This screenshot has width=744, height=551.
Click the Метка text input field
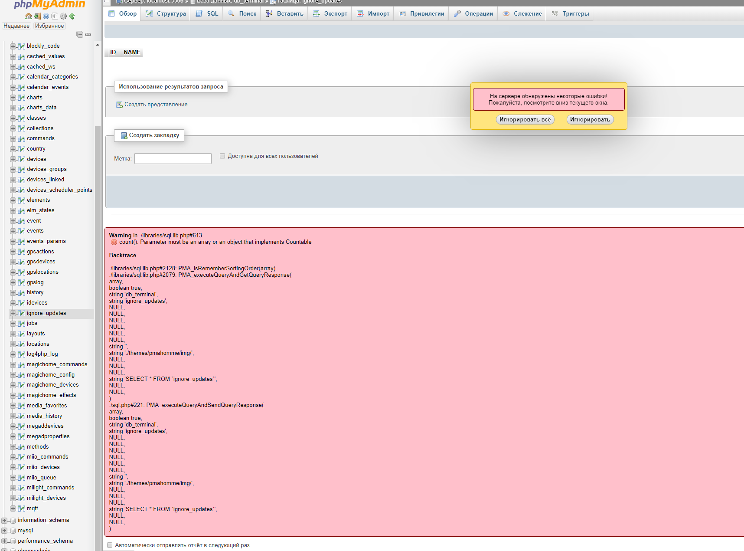pyautogui.click(x=173, y=159)
